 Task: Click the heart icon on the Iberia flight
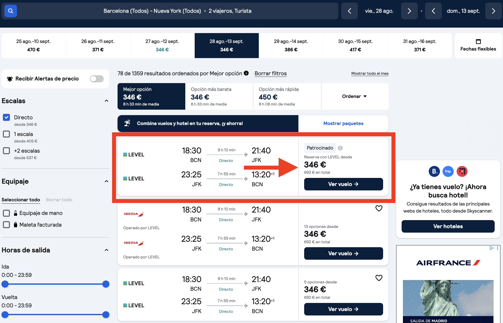pos(379,208)
